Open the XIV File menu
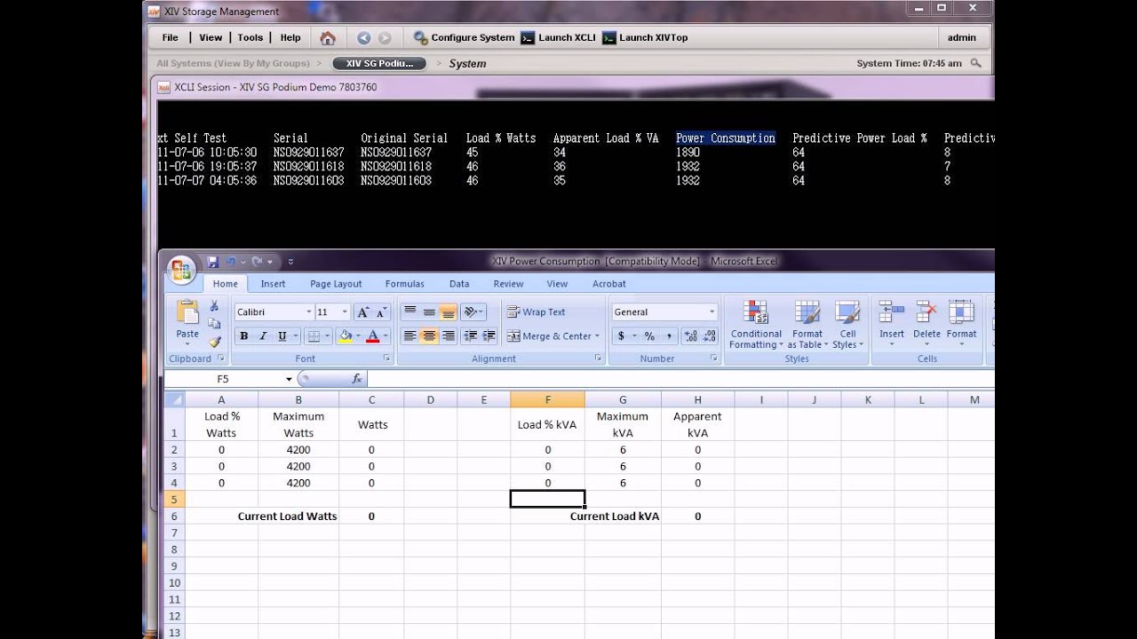This screenshot has height=639, width=1137. (170, 38)
